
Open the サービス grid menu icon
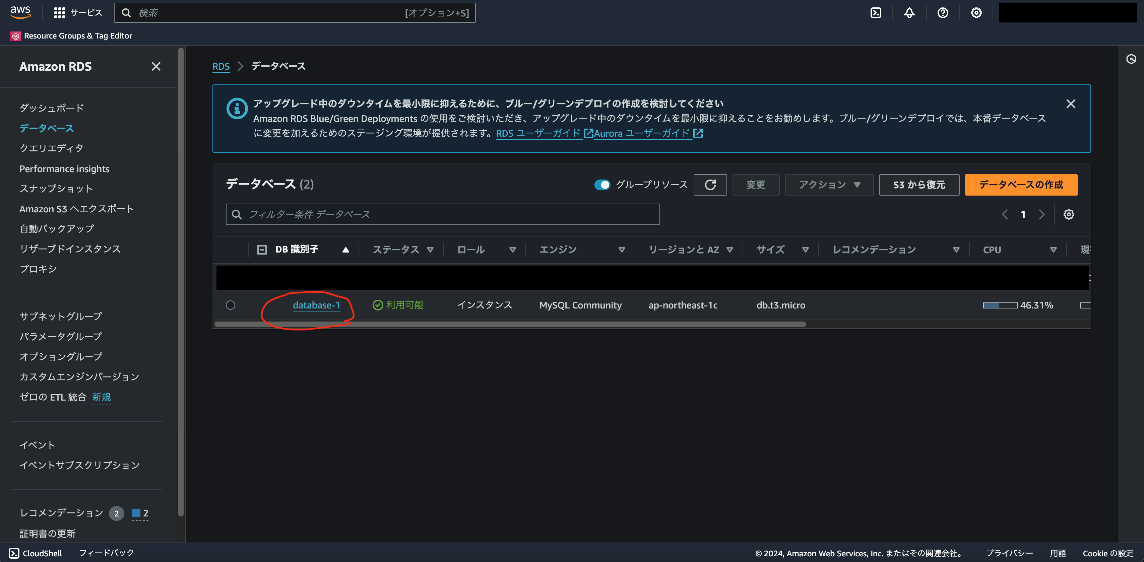click(59, 12)
